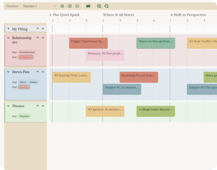Open 'Escalating Forced Actio..' card
The image size is (217, 170).
pyautogui.click(x=139, y=77)
